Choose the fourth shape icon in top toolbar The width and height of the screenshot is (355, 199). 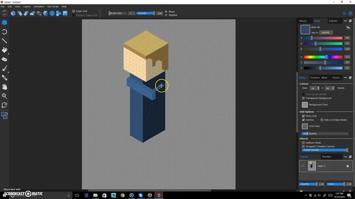(33, 13)
